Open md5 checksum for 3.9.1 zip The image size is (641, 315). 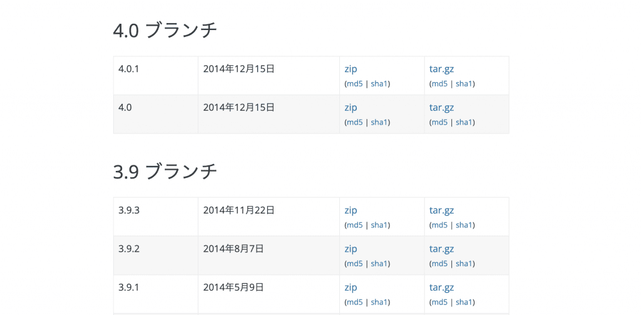[355, 302]
